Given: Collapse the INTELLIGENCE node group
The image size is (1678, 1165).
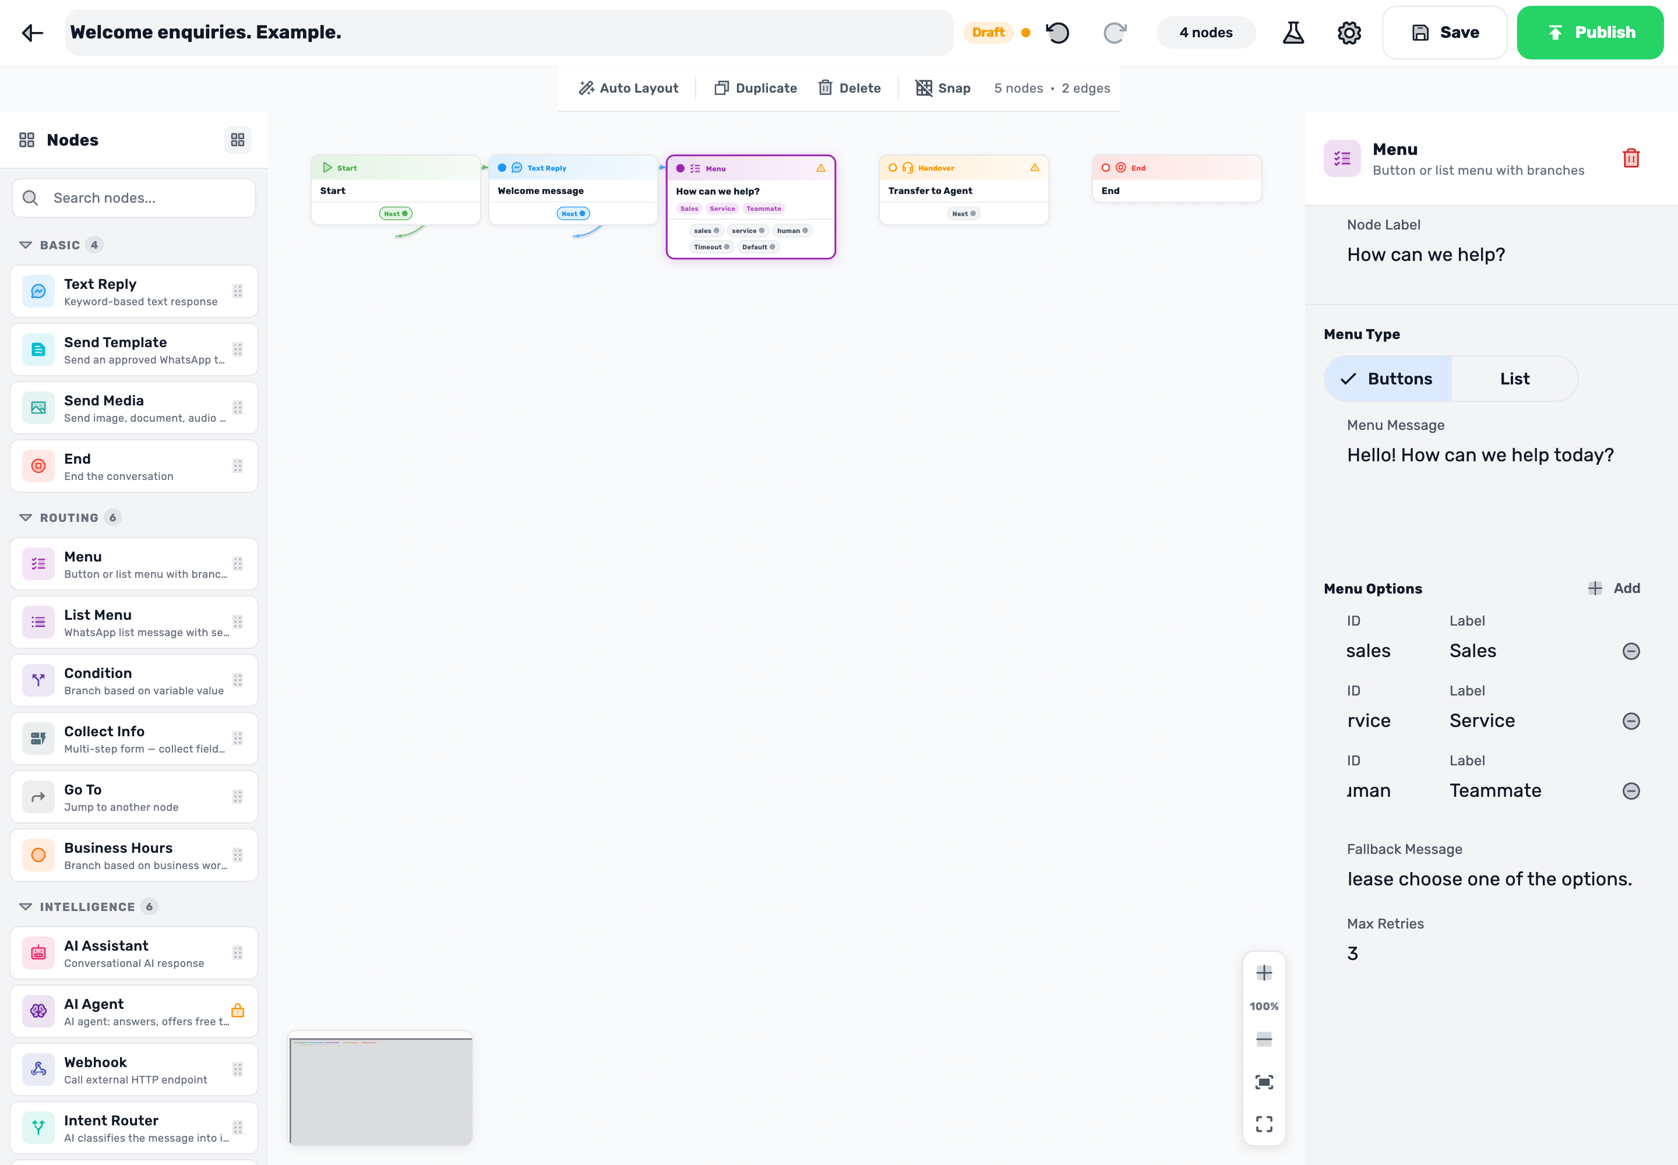Looking at the screenshot, I should click(x=26, y=906).
